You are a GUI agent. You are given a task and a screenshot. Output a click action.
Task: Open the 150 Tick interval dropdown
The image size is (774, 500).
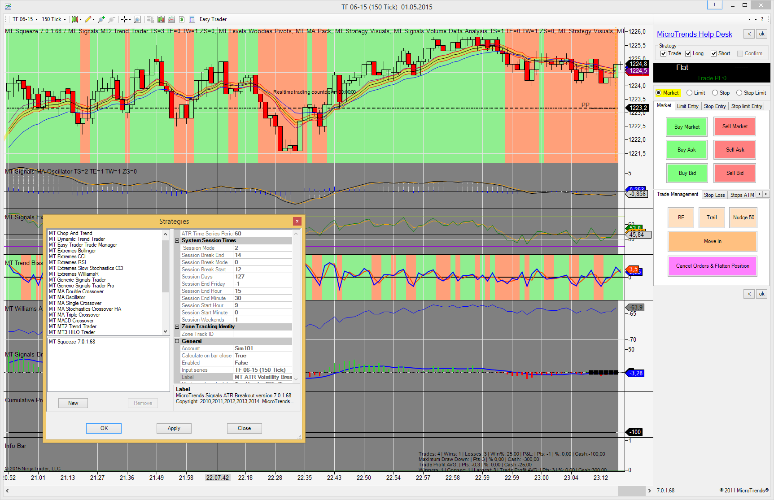54,19
